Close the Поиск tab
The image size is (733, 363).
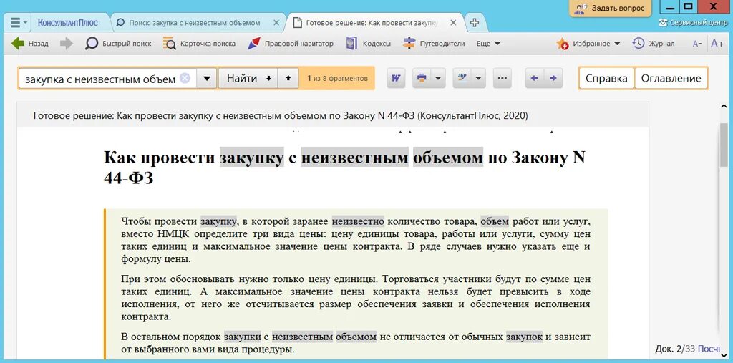[x=276, y=22]
